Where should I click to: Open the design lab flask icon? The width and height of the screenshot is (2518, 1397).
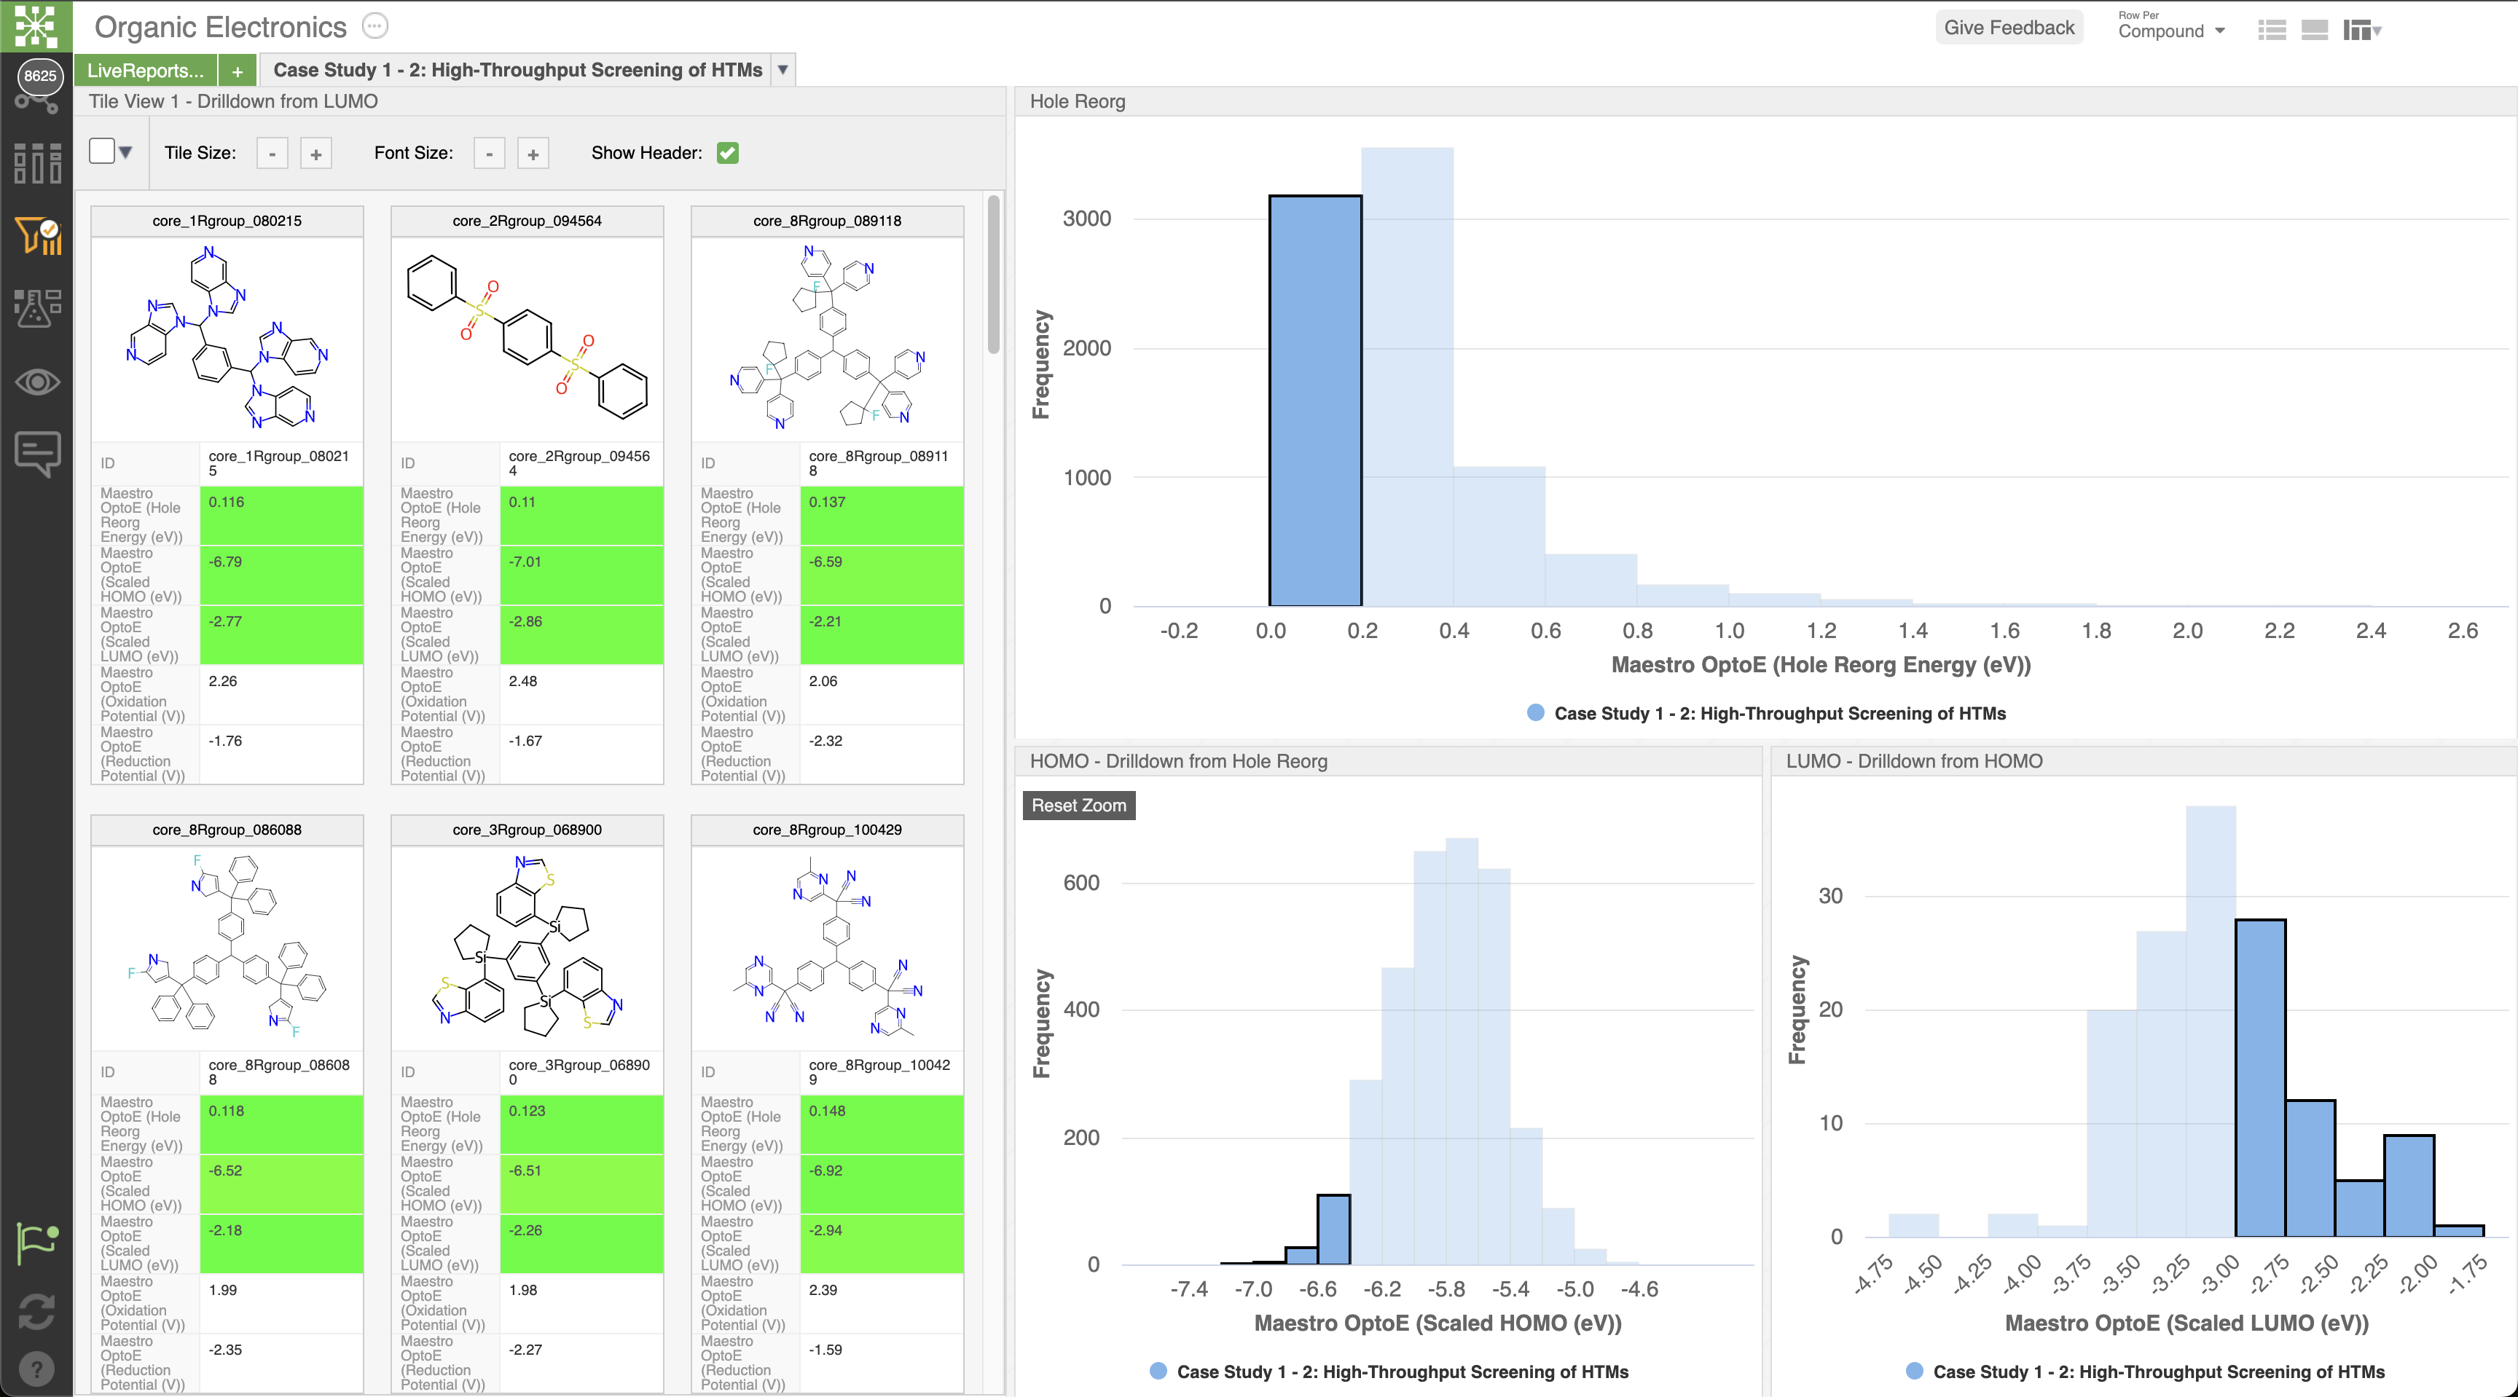click(37, 309)
